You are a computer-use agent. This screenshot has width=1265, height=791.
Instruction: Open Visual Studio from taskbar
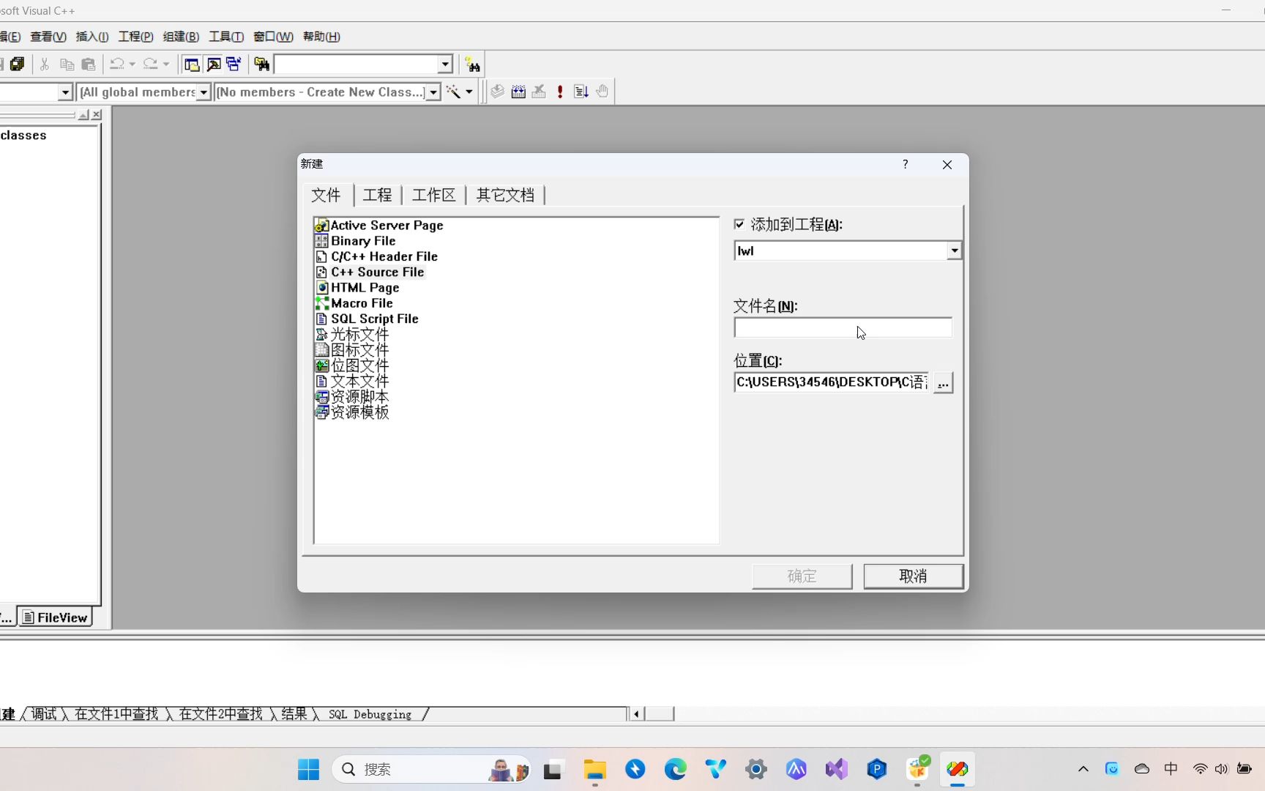coord(837,769)
